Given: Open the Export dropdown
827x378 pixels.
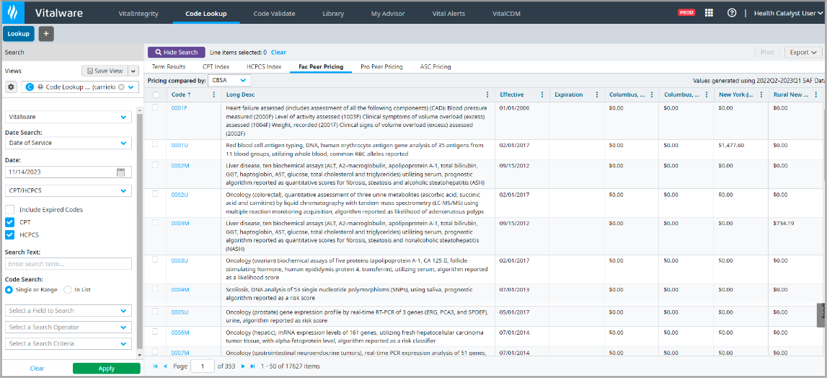Looking at the screenshot, I should coord(803,52).
